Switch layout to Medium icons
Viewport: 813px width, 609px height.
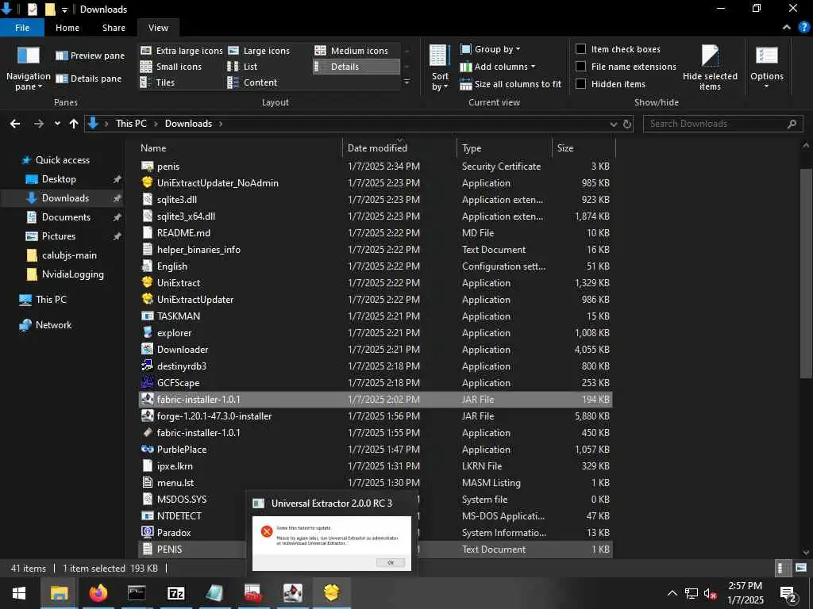click(x=352, y=51)
